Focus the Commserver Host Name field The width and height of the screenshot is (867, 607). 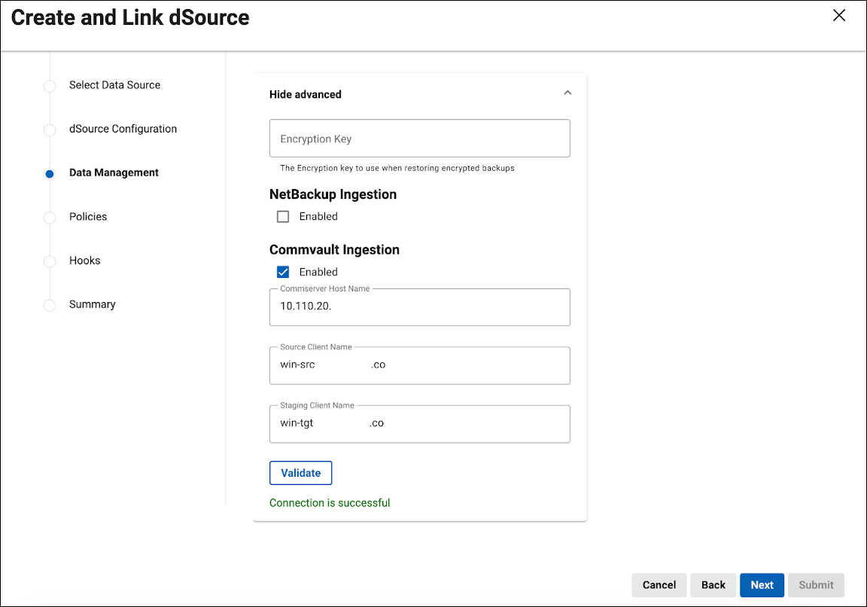(419, 307)
